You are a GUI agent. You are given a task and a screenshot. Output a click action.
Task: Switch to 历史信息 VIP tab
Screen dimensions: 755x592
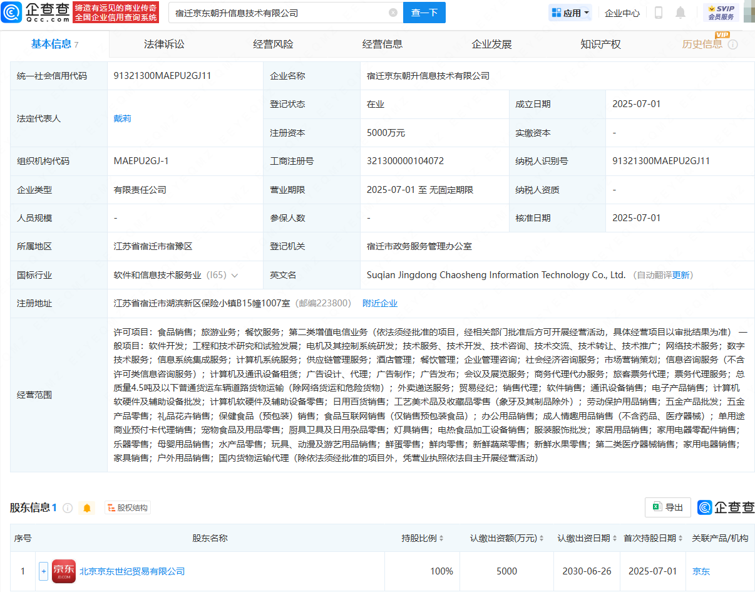[x=702, y=44]
